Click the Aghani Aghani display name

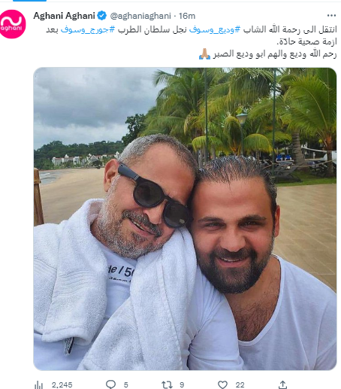coord(64,16)
